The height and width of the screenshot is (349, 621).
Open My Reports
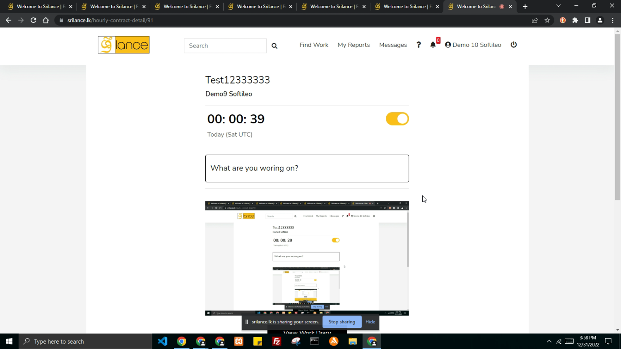tap(354, 45)
